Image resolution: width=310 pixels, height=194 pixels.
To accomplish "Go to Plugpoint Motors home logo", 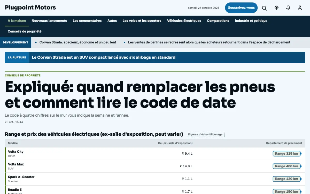I will pyautogui.click(x=30, y=8).
